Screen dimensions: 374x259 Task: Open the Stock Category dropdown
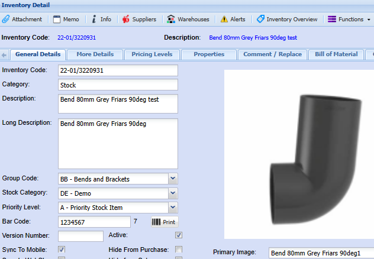click(173, 193)
